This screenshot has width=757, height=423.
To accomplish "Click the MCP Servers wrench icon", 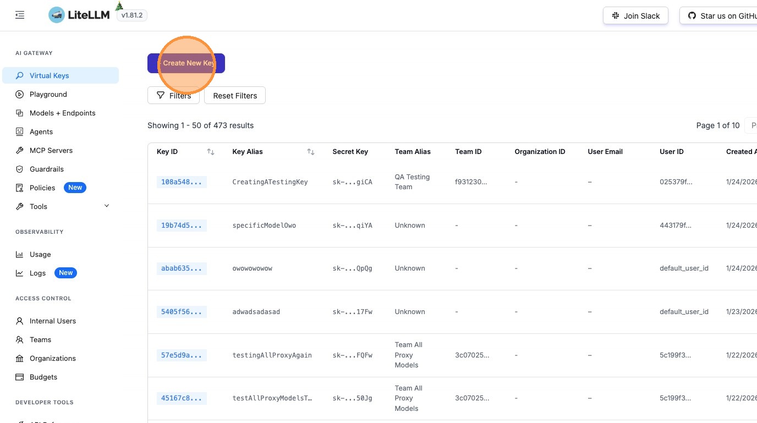I will 20,151.
